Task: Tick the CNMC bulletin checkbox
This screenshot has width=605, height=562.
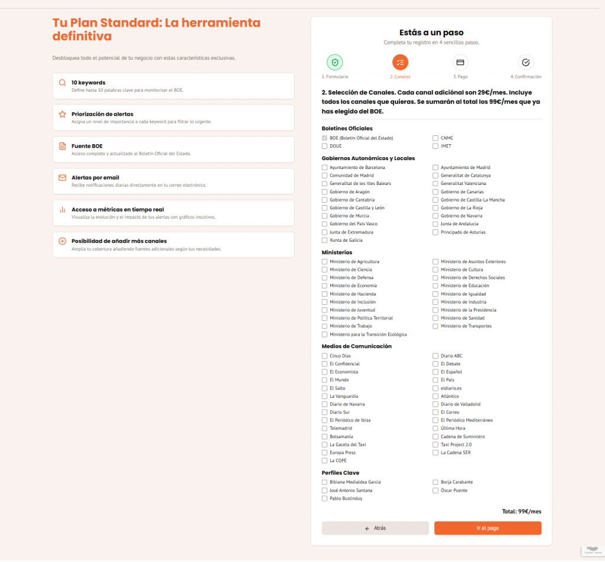Action: point(435,138)
